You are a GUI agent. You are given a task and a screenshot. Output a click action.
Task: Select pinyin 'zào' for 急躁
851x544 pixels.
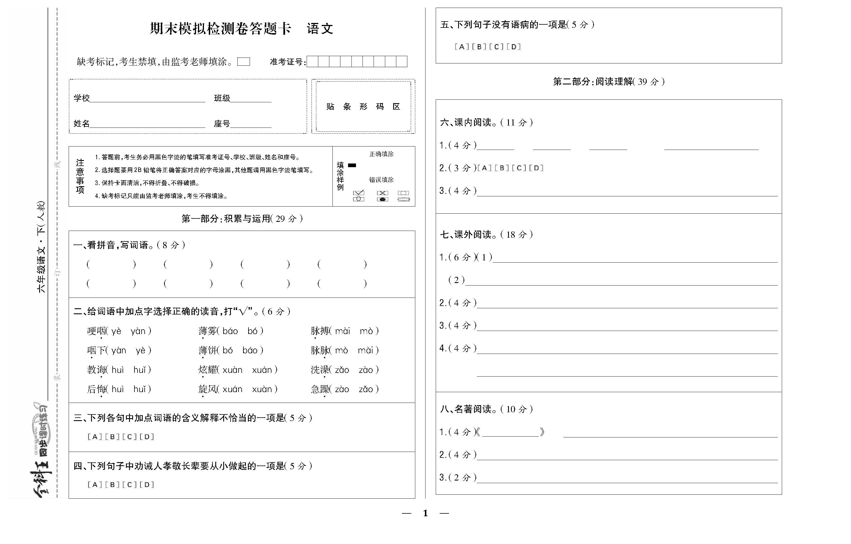tap(342, 389)
